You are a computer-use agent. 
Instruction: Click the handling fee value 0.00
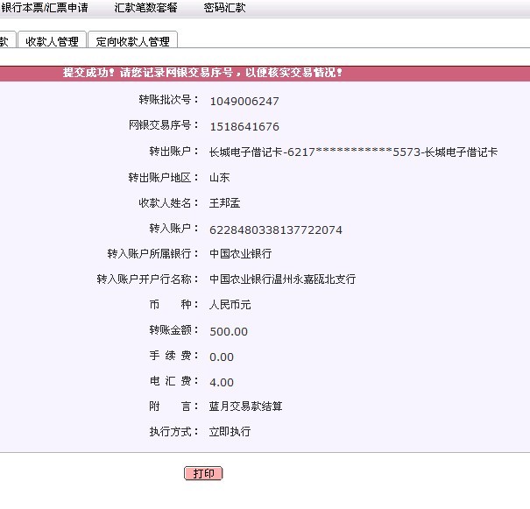[x=222, y=357]
